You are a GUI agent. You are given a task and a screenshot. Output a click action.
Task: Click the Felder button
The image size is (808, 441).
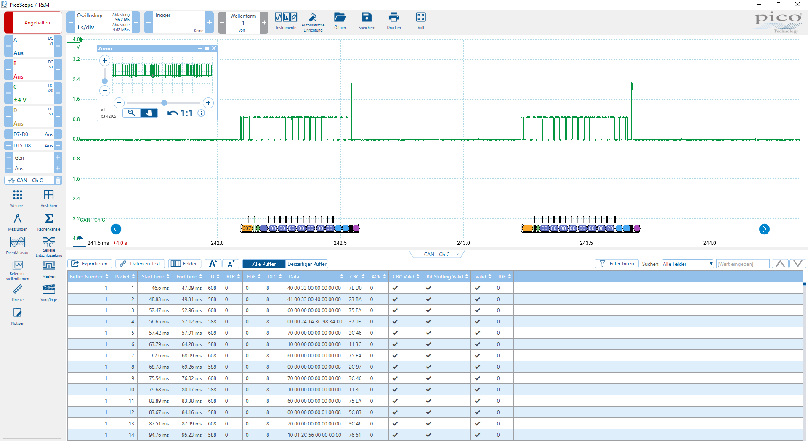(185, 264)
